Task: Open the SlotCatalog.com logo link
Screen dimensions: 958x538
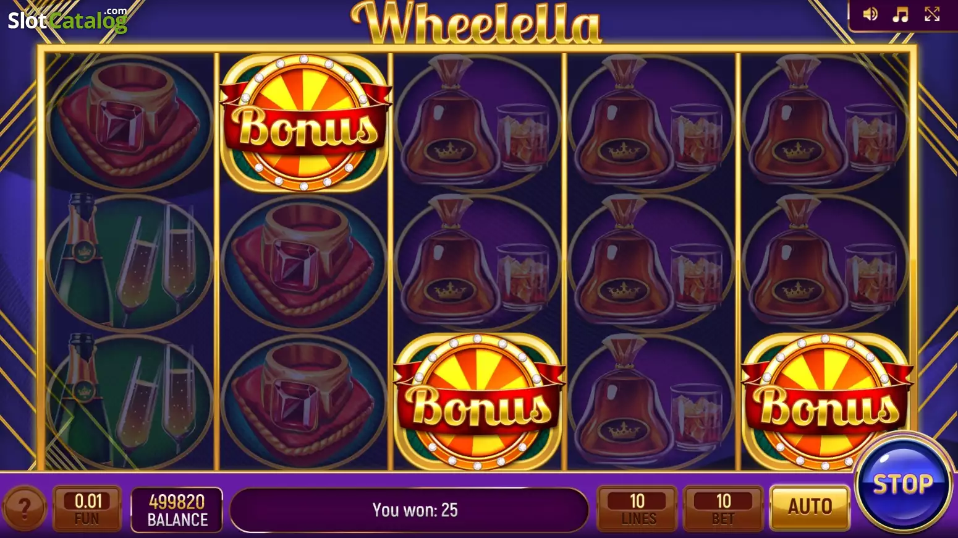Action: point(67,20)
